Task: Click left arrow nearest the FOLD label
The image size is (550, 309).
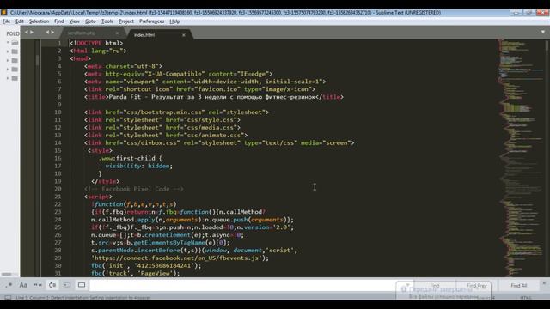Action: 27,33
